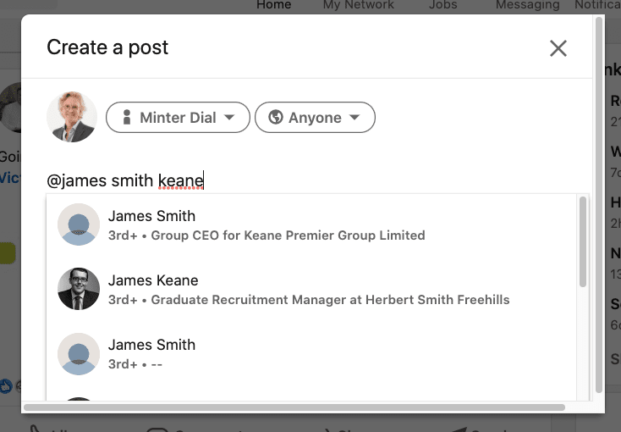Click the first James Smith placeholder avatar
Screen dimensions: 621x432
coord(79,224)
